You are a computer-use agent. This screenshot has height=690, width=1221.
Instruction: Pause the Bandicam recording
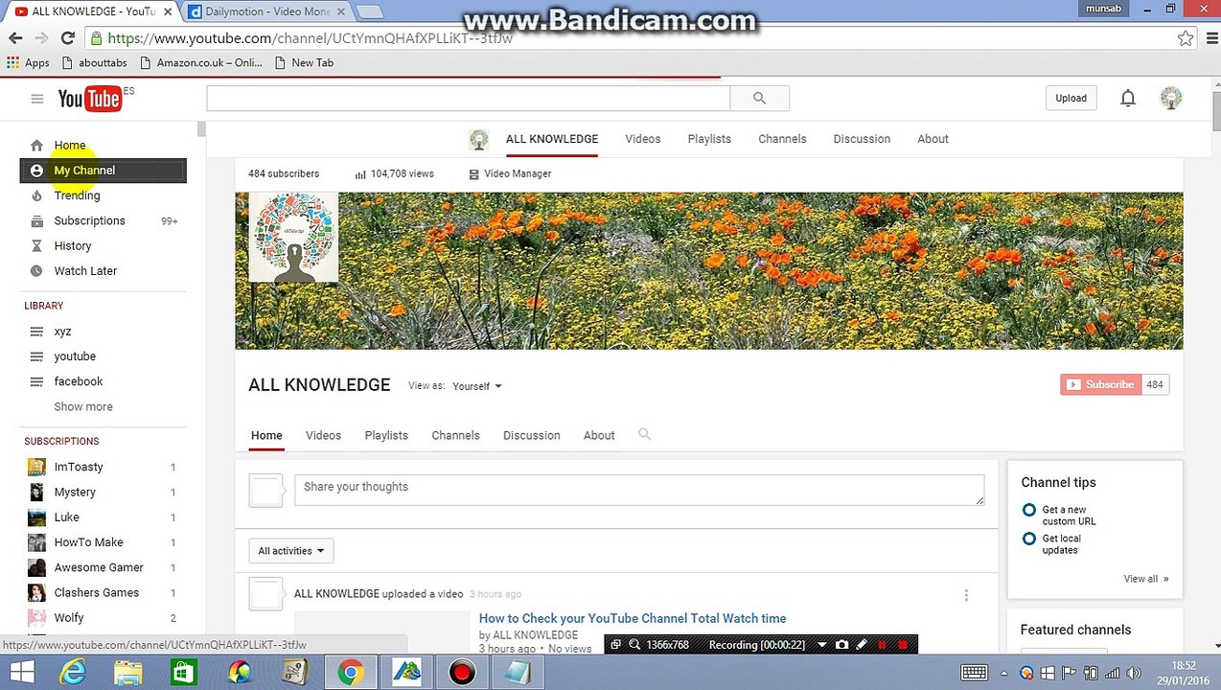coord(882,645)
